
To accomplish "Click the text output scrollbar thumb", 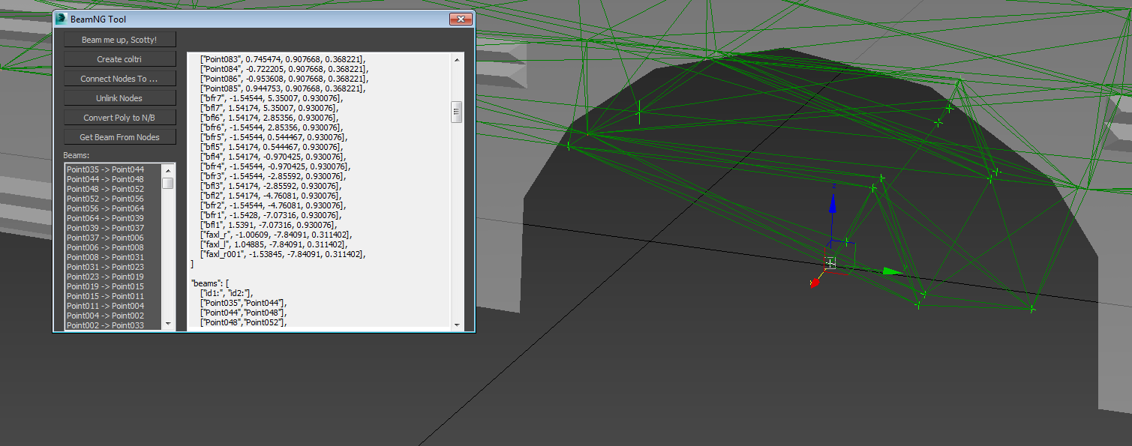I will click(456, 112).
